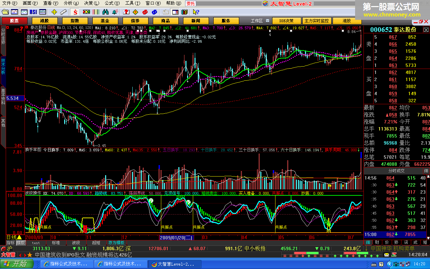Select the 指标 bottom tab

[x=10, y=242]
